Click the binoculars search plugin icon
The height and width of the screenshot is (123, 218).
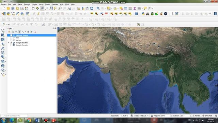tap(147, 14)
